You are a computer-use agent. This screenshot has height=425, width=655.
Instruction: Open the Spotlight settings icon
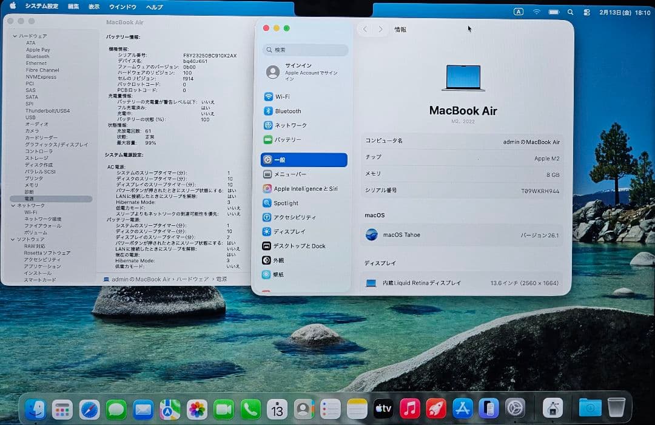[x=285, y=203]
